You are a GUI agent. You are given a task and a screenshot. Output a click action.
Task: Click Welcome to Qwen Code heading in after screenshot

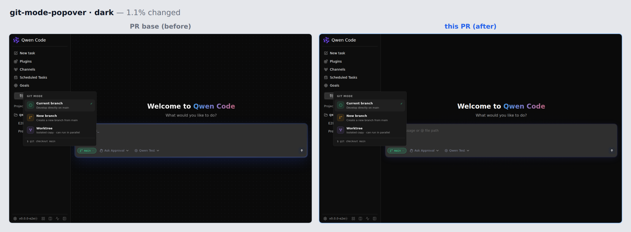[501, 106]
